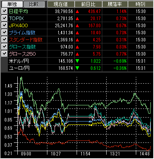
Task: Toggle the JPX400 checkbox
Action: [x=4, y=25]
